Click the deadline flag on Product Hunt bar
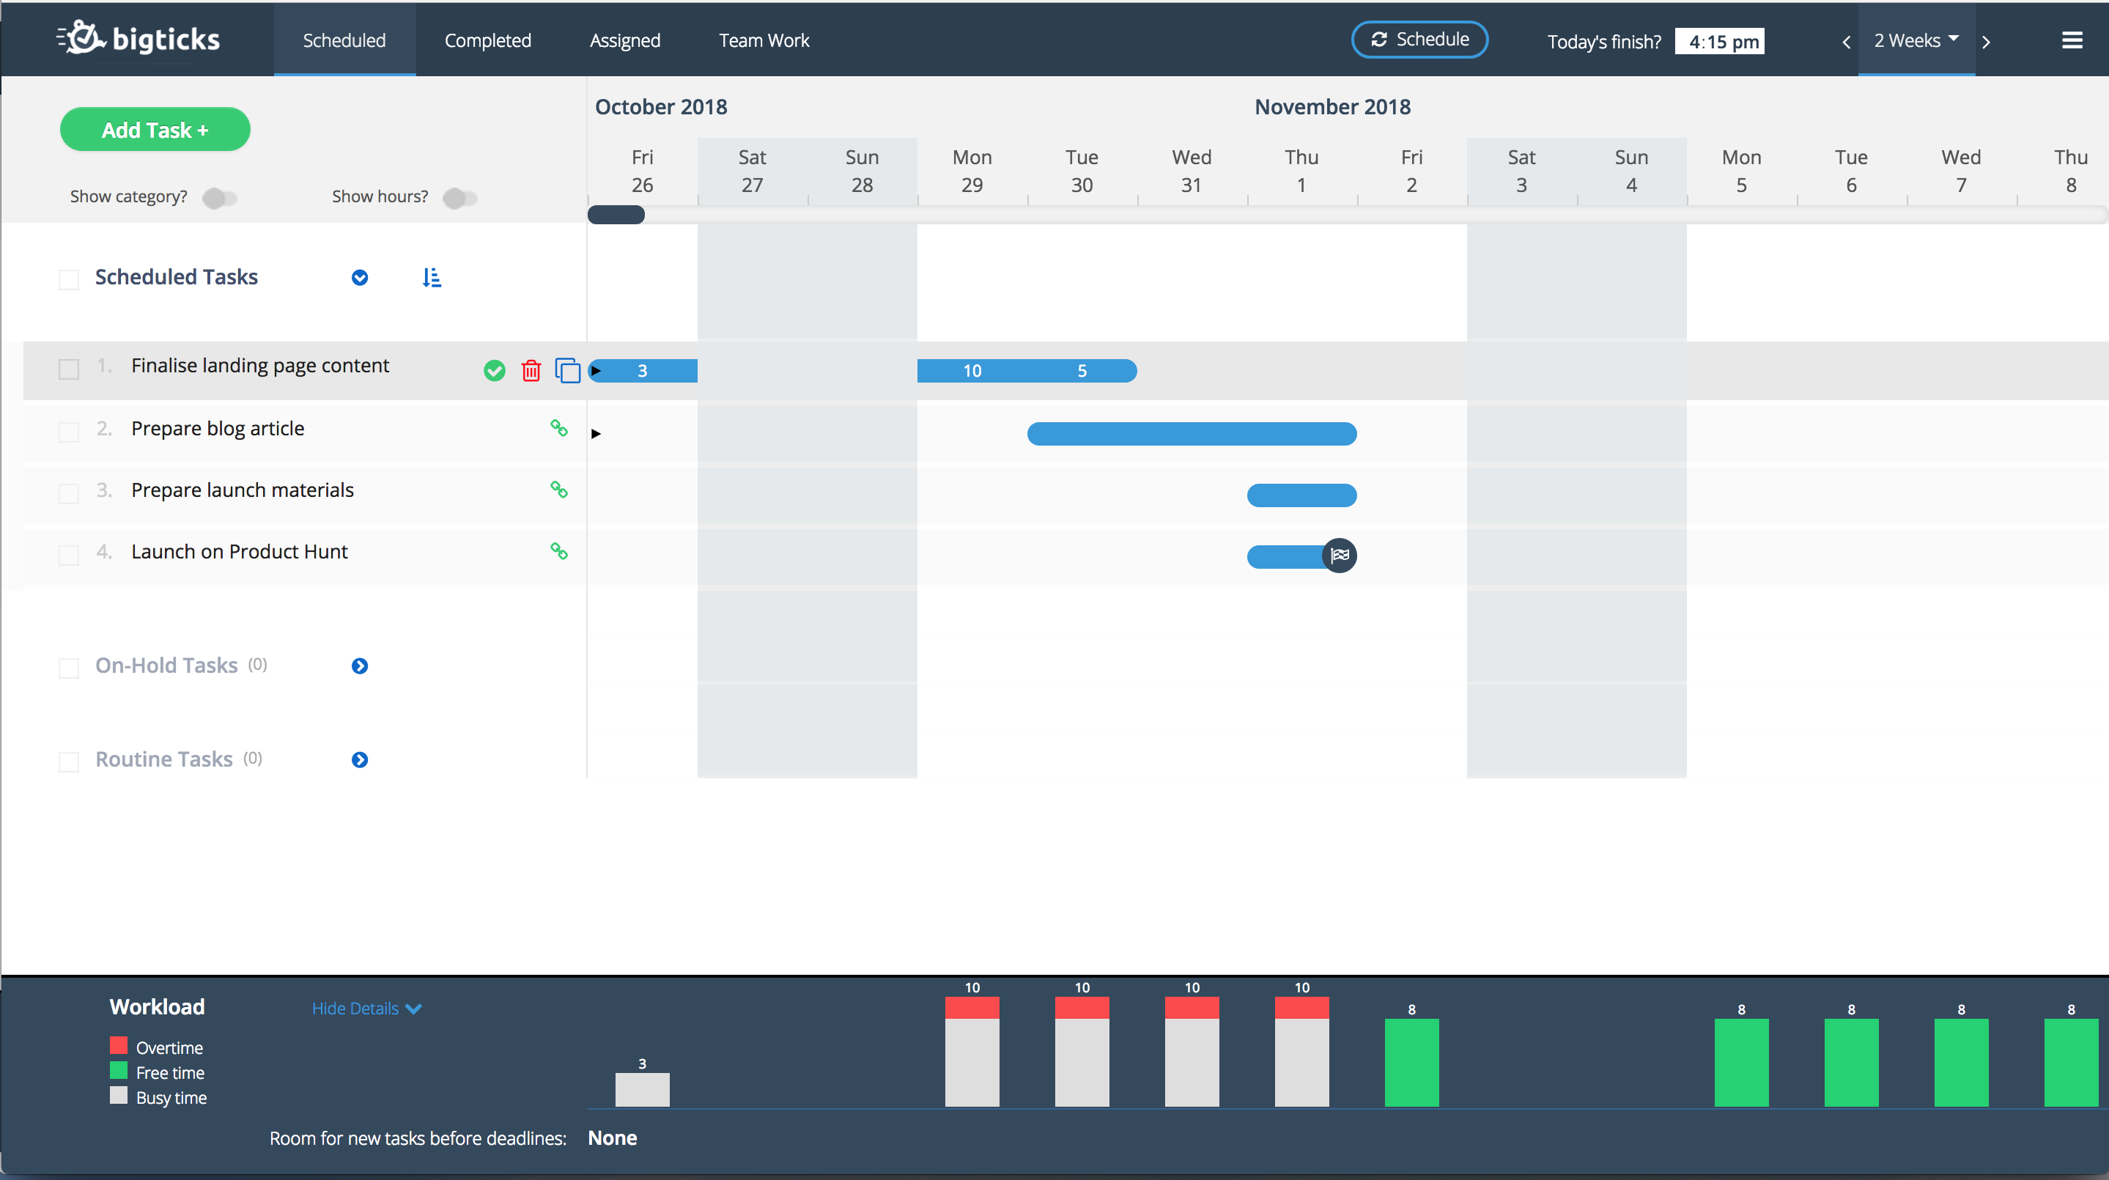This screenshot has height=1180, width=2109. click(1340, 556)
